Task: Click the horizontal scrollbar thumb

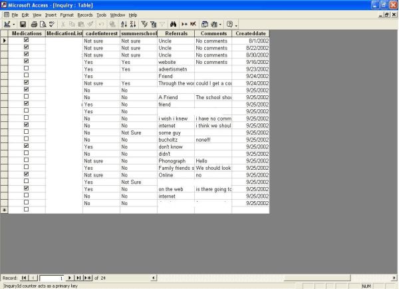Action: coord(317,278)
